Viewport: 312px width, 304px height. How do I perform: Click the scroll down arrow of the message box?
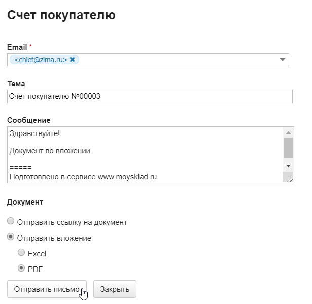pos(288,166)
